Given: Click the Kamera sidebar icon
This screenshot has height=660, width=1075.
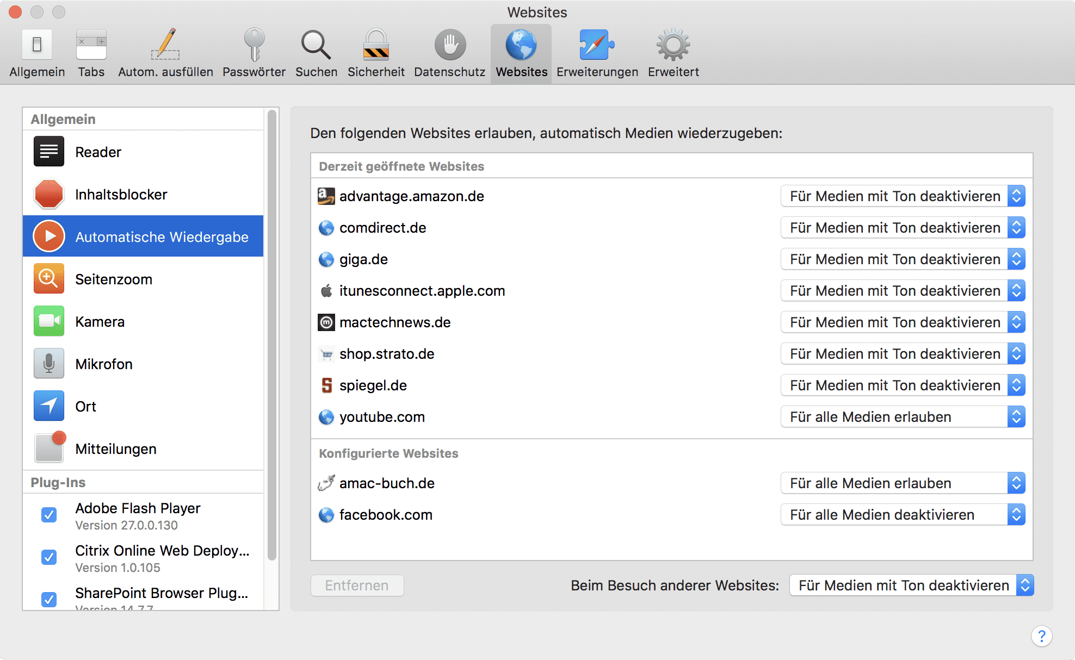Looking at the screenshot, I should pyautogui.click(x=49, y=321).
